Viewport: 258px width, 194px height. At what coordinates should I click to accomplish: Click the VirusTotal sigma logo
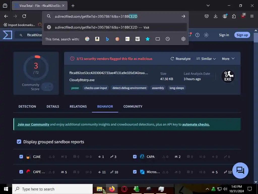[7, 35]
